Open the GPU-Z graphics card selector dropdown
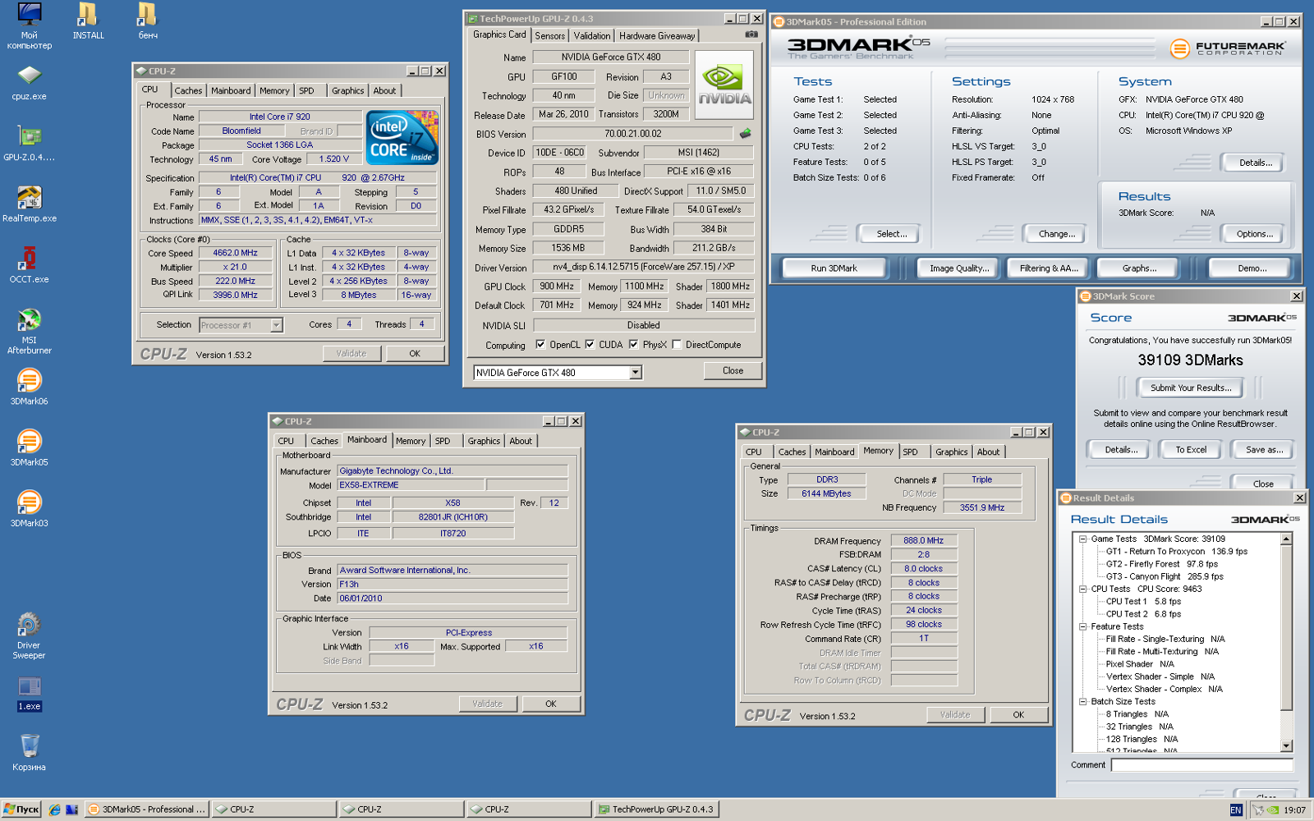This screenshot has width=1314, height=821. tap(635, 373)
